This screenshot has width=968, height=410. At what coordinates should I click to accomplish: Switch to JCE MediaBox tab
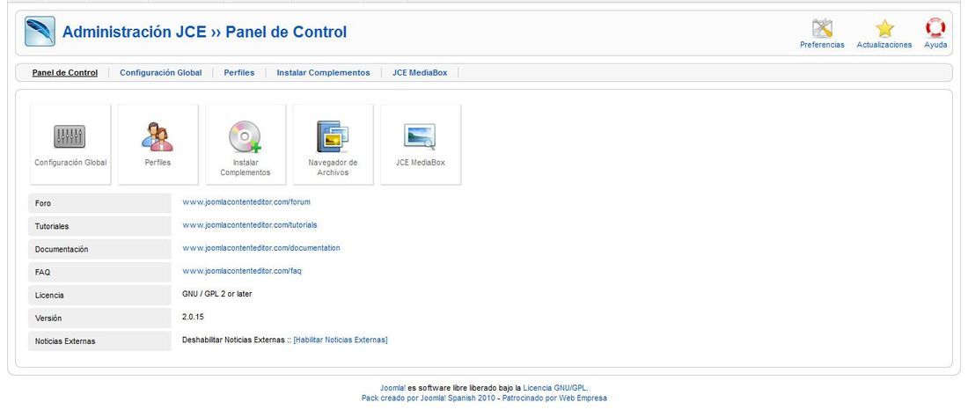point(420,72)
